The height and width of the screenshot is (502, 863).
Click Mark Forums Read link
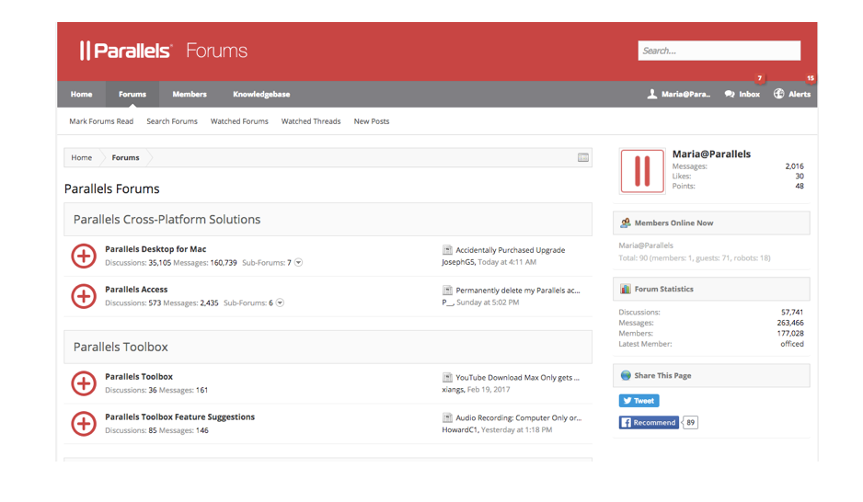click(x=101, y=121)
